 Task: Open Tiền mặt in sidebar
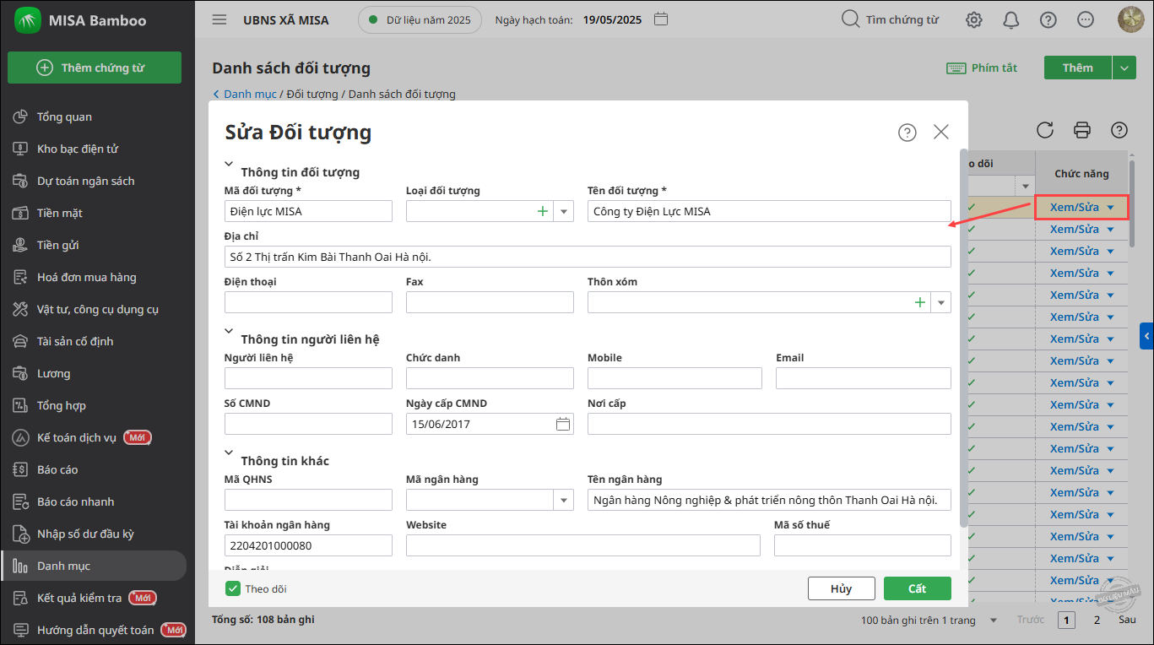click(x=60, y=213)
